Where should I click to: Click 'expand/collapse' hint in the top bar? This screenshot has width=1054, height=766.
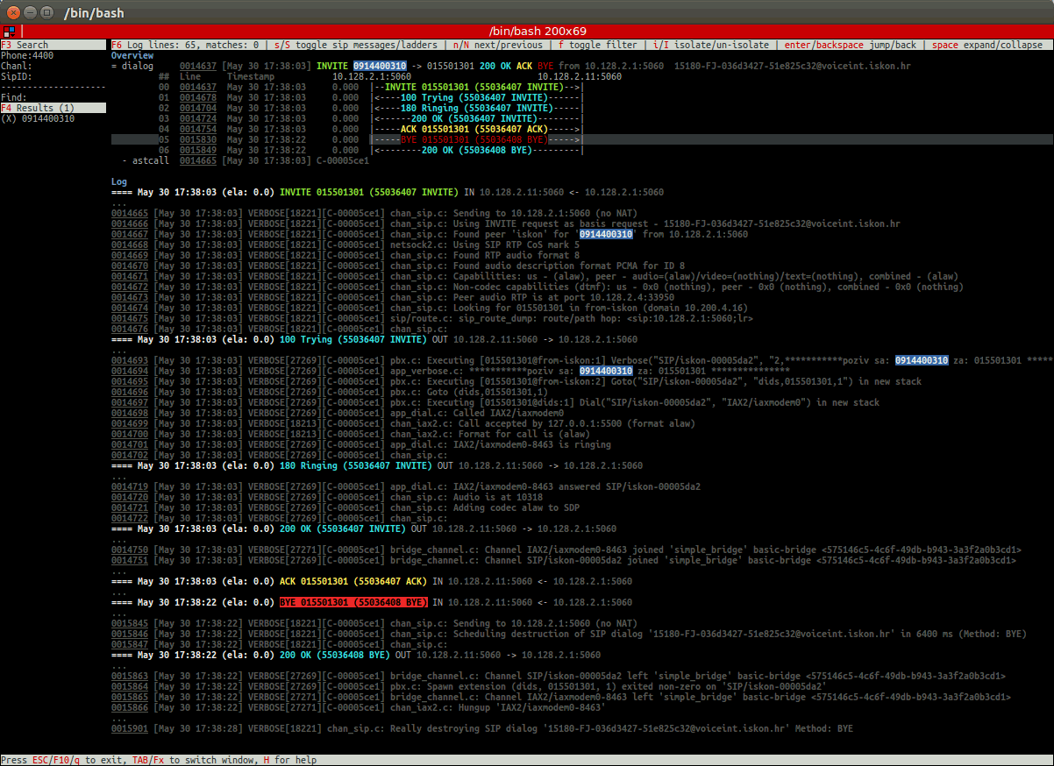(1001, 45)
